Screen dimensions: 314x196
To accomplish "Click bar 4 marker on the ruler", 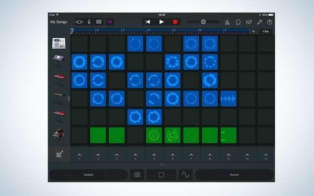I will click(149, 31).
